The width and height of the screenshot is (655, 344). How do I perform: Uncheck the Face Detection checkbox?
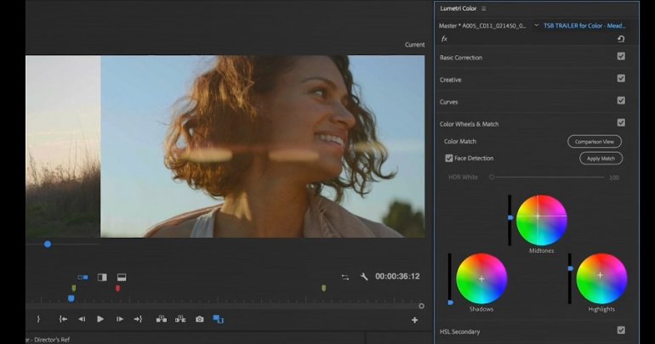click(449, 158)
